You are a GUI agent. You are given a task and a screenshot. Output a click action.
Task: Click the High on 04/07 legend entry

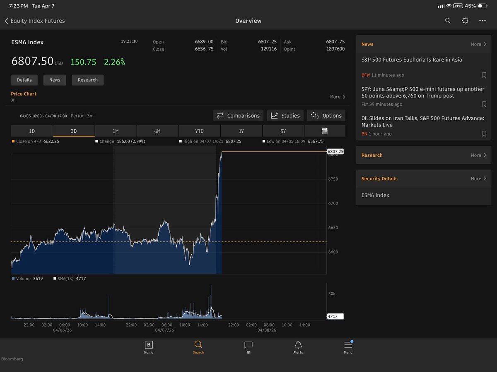[210, 141]
